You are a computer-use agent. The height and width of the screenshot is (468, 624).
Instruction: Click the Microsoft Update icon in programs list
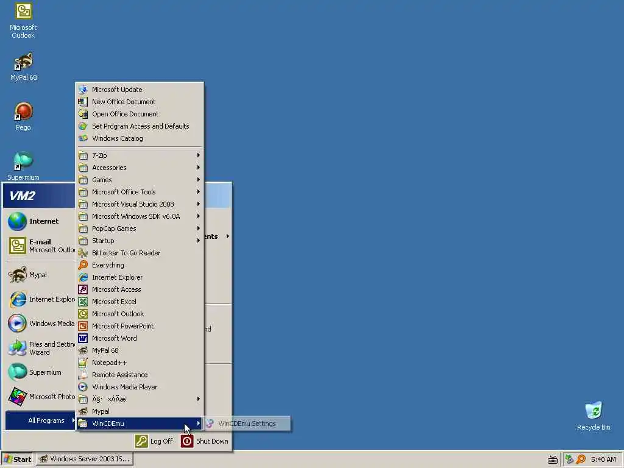pyautogui.click(x=83, y=90)
